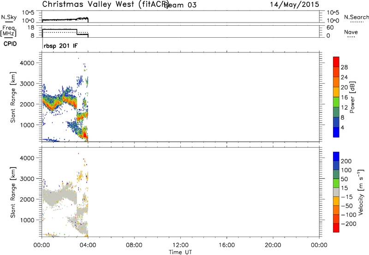Click the "04:00" time tick label
The height and width of the screenshot is (255, 369).
click(x=88, y=245)
